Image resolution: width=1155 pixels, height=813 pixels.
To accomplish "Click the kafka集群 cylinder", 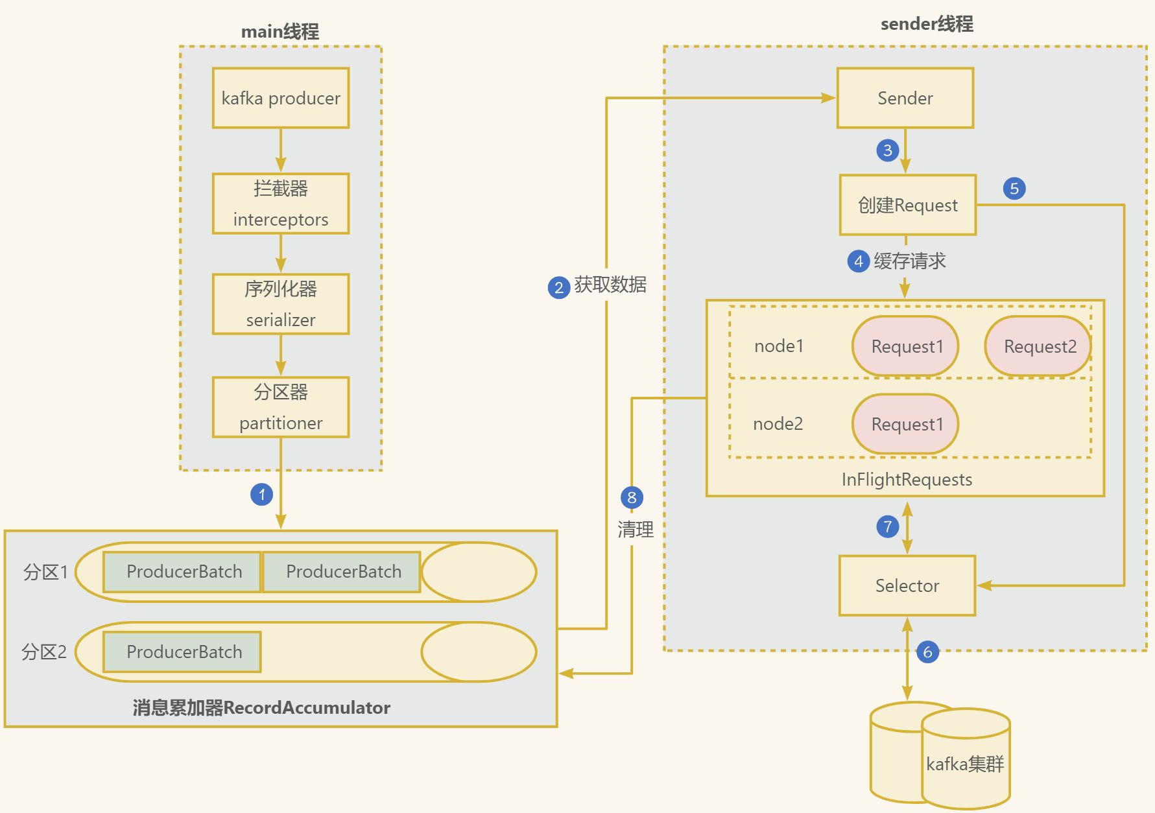I will pyautogui.click(x=966, y=759).
